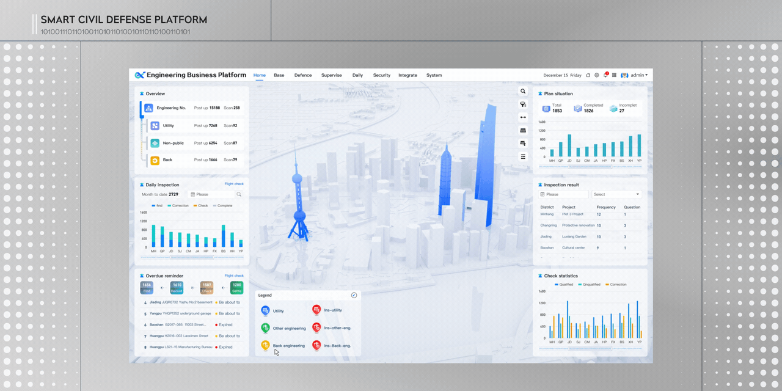Viewport: 782px width, 391px height.
Task: Toggle the Correction legend in Check statistics
Action: pos(615,285)
